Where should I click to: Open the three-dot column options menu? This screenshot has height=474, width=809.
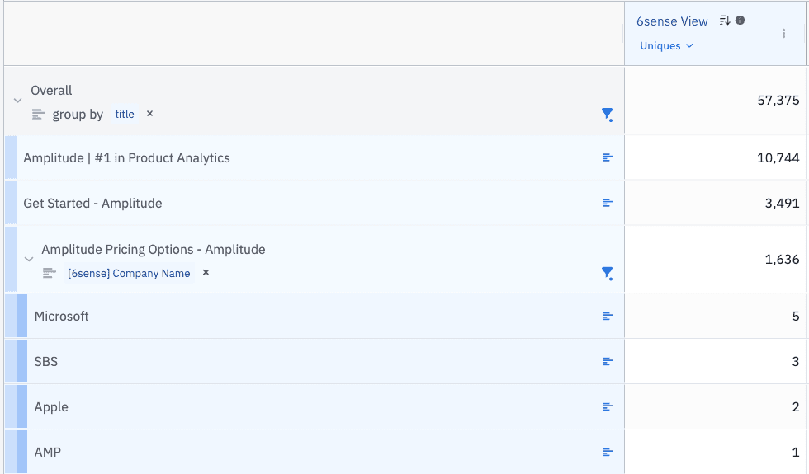click(783, 34)
